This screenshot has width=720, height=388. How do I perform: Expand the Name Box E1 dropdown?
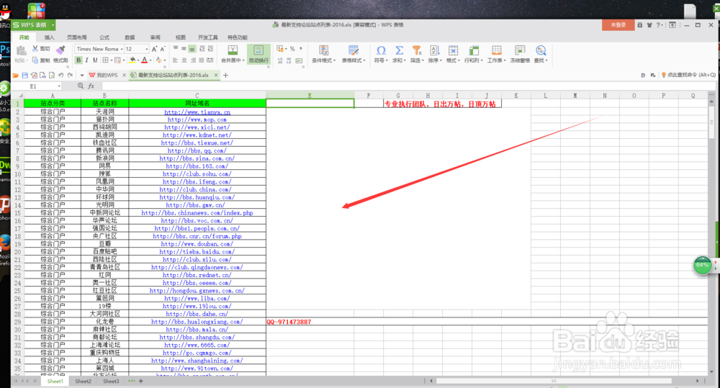59,86
